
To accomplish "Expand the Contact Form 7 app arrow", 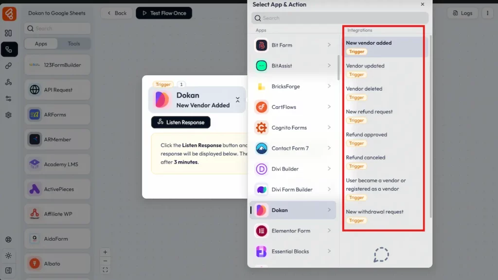I will click(329, 148).
